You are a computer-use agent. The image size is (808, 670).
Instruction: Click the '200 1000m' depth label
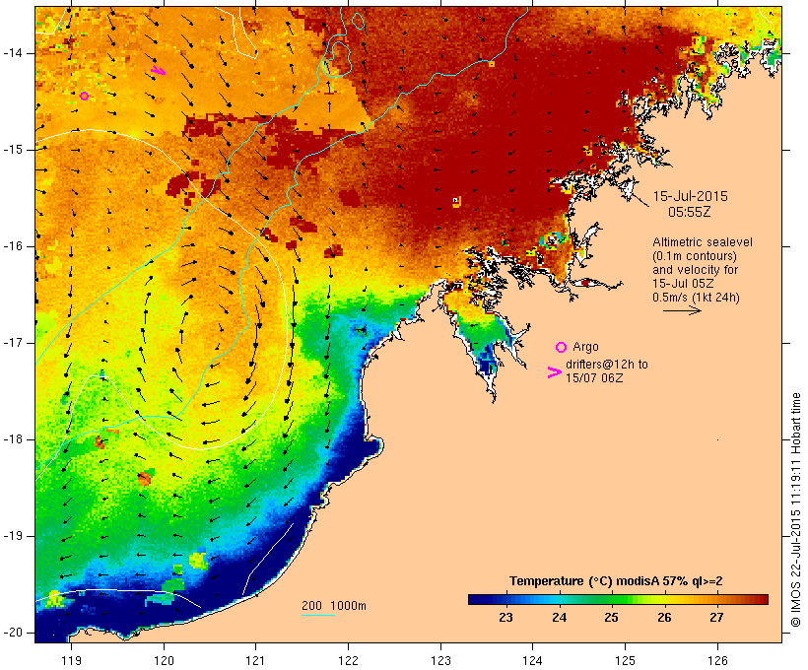[x=334, y=606]
